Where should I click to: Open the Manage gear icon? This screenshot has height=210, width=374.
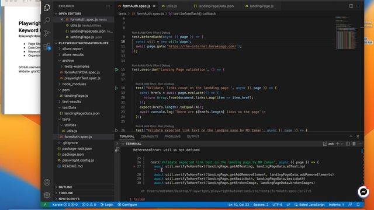point(47,195)
